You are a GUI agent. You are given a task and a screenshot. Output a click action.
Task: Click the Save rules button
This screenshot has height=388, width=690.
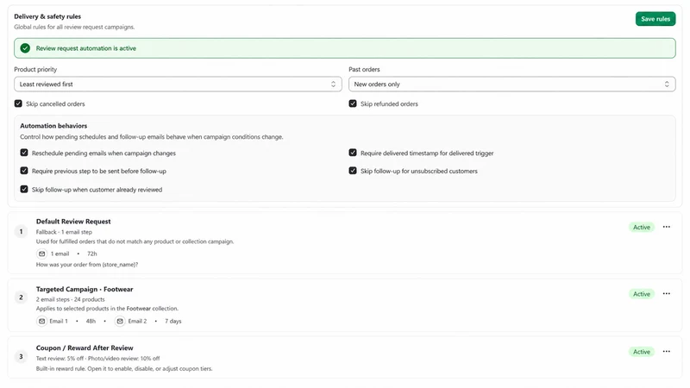pyautogui.click(x=655, y=19)
